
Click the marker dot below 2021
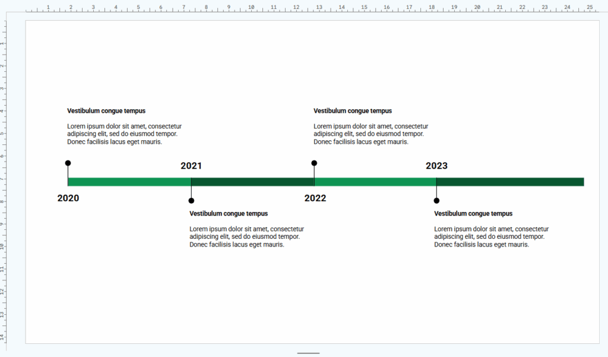coord(191,201)
